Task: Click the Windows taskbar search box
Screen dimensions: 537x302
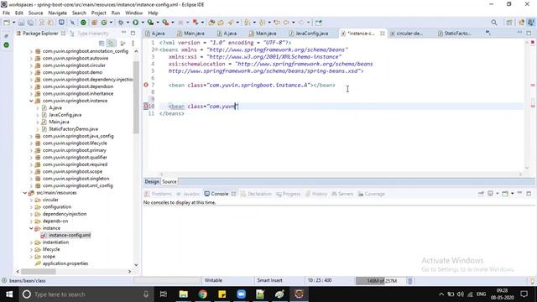Action: click(x=86, y=294)
